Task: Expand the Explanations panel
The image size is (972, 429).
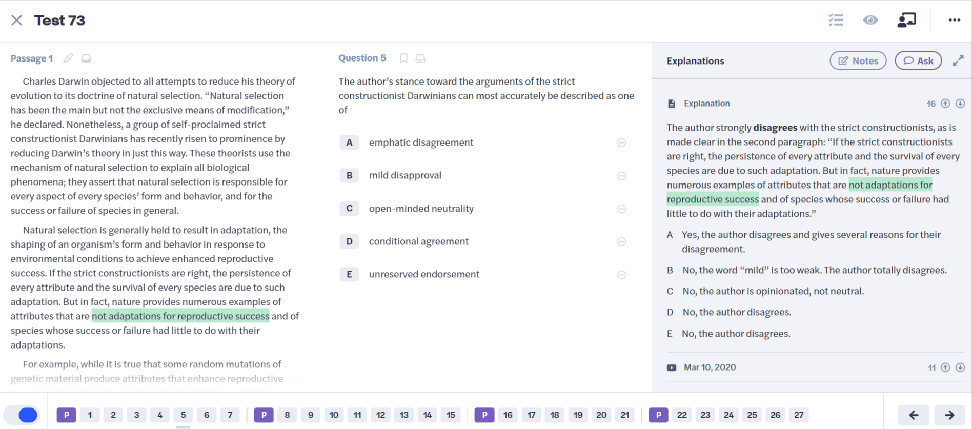Action: tap(958, 60)
